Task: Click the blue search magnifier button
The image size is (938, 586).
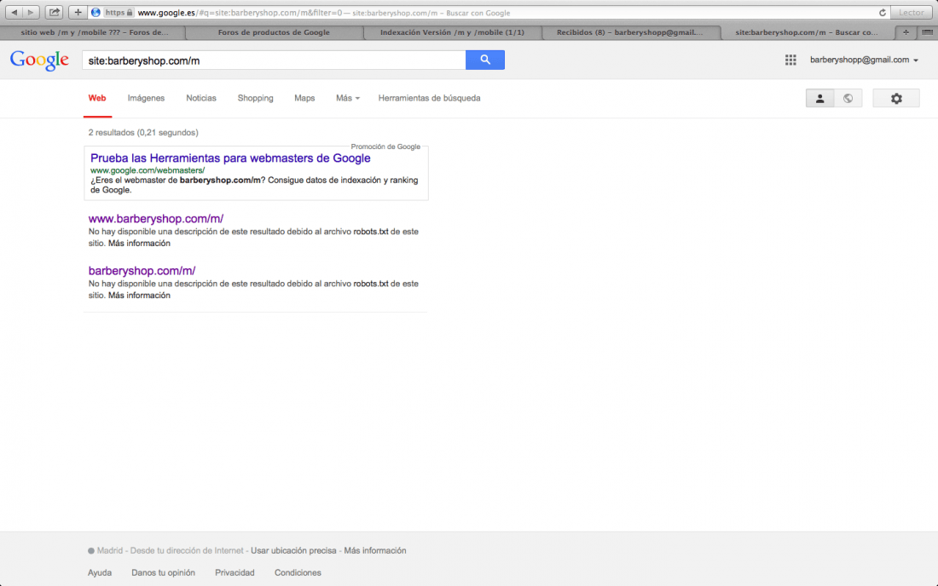Action: coord(484,60)
